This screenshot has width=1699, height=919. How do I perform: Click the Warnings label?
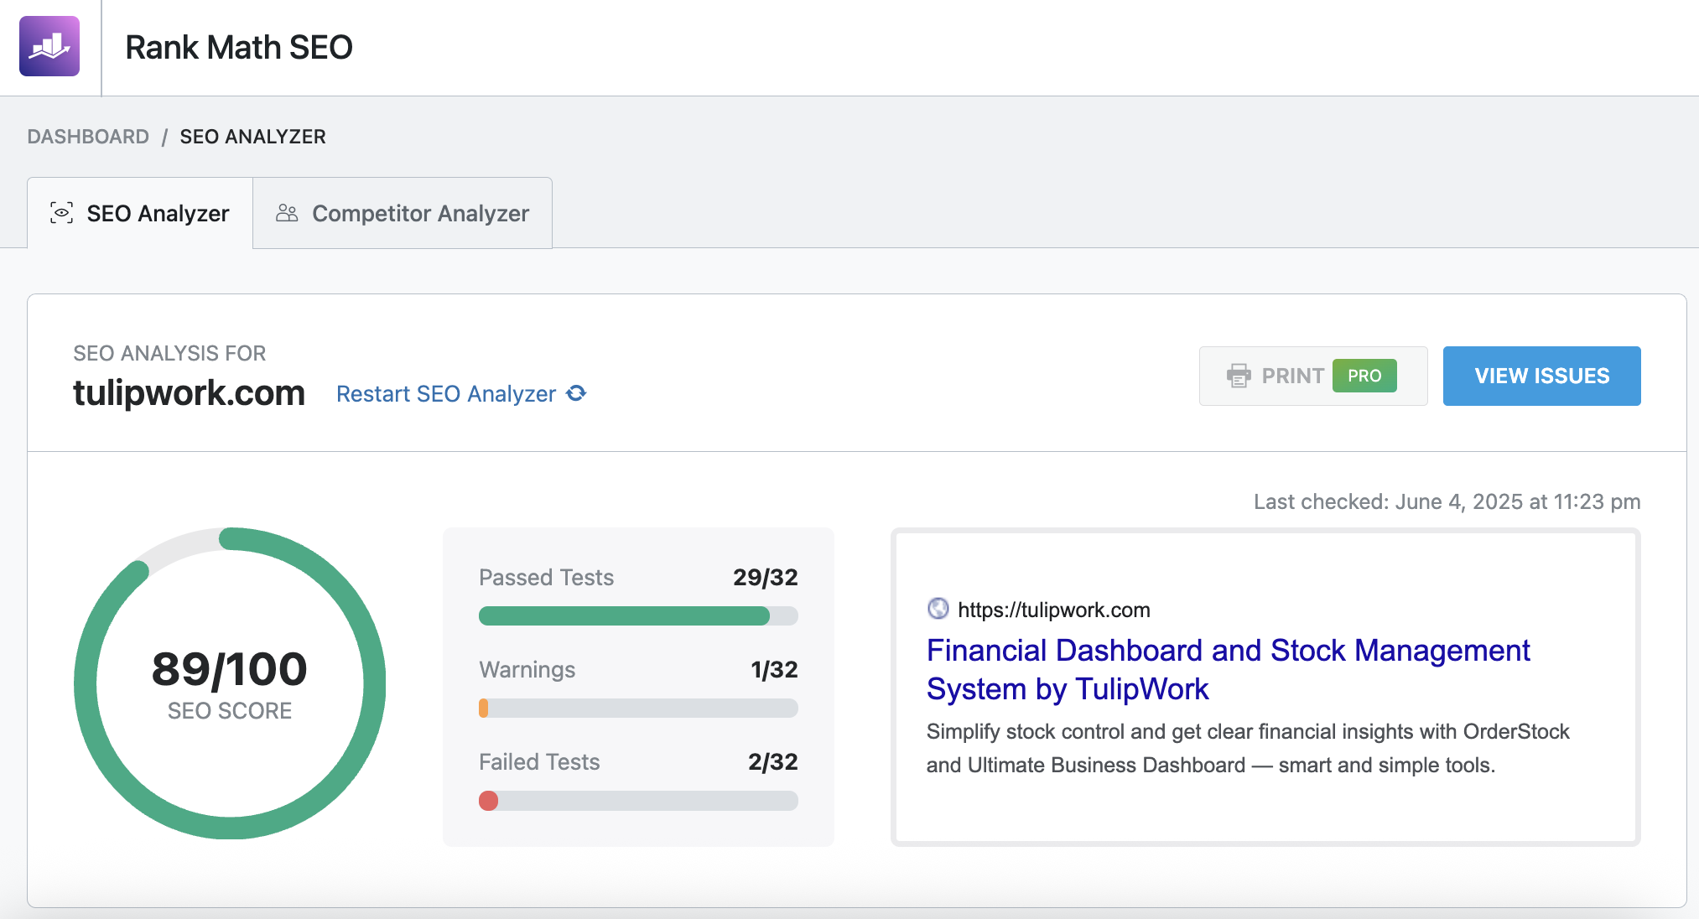click(x=527, y=669)
